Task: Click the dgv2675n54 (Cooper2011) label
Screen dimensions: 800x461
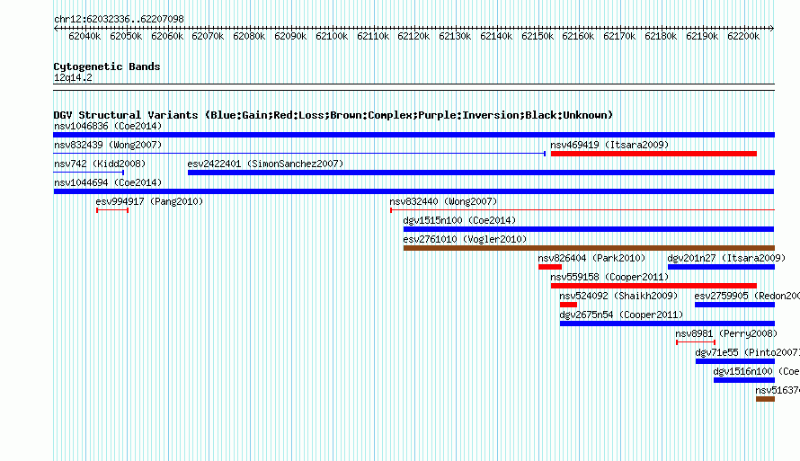Action: coord(621,315)
